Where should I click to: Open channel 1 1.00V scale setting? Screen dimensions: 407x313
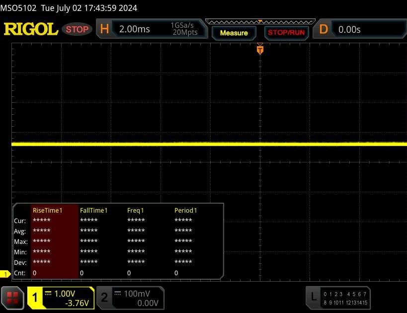coord(65,294)
